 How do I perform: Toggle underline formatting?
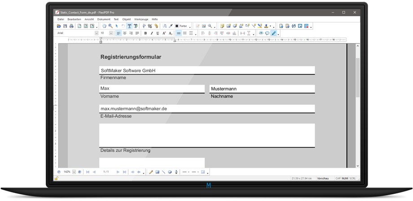click(158, 33)
